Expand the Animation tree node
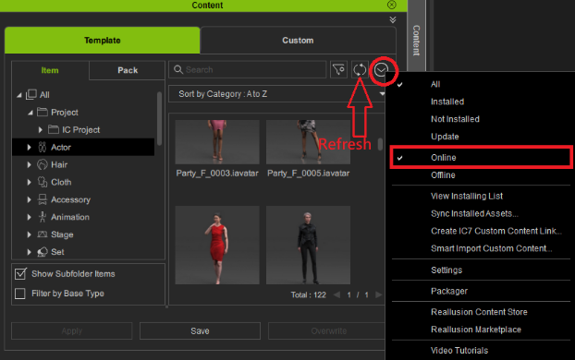The image size is (575, 360). (29, 217)
